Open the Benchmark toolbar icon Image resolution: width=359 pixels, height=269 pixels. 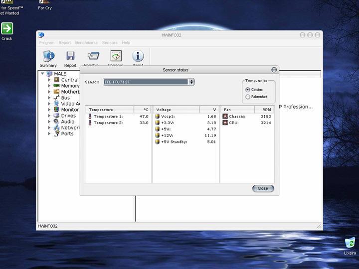click(x=93, y=56)
